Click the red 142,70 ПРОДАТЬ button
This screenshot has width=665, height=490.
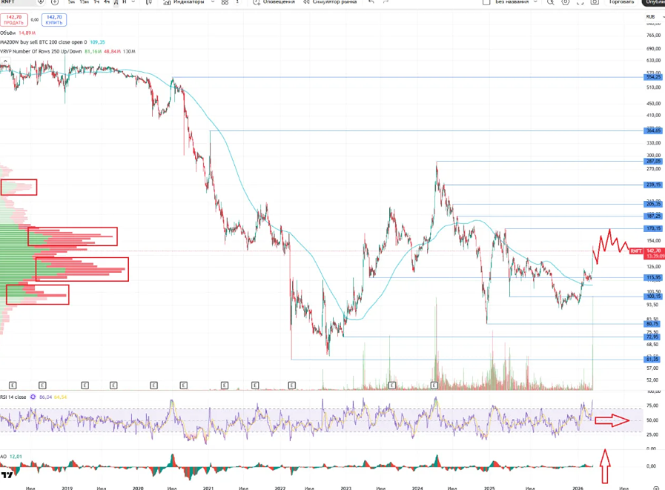[14, 19]
